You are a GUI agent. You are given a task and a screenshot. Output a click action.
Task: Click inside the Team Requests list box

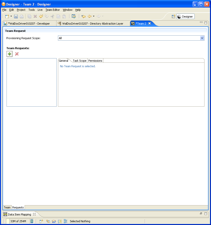[x=32, y=82]
